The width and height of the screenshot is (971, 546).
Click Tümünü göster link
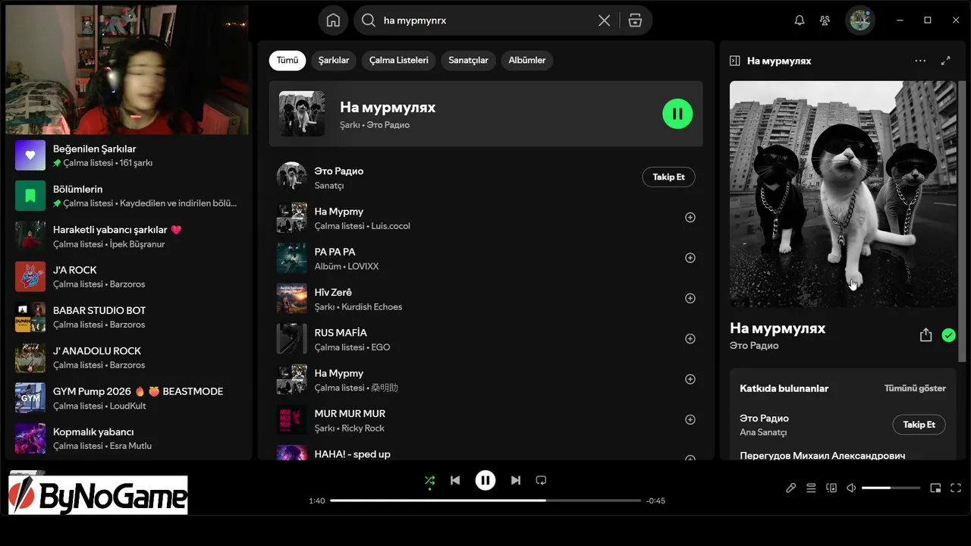915,388
